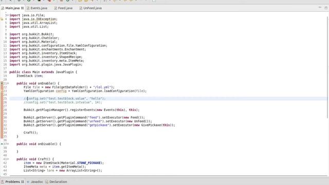Click the underlined 'config' variable on line 23
The height and width of the screenshot is (185, 329).
[61, 91]
